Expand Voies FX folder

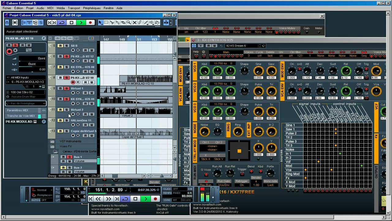coord(52,146)
